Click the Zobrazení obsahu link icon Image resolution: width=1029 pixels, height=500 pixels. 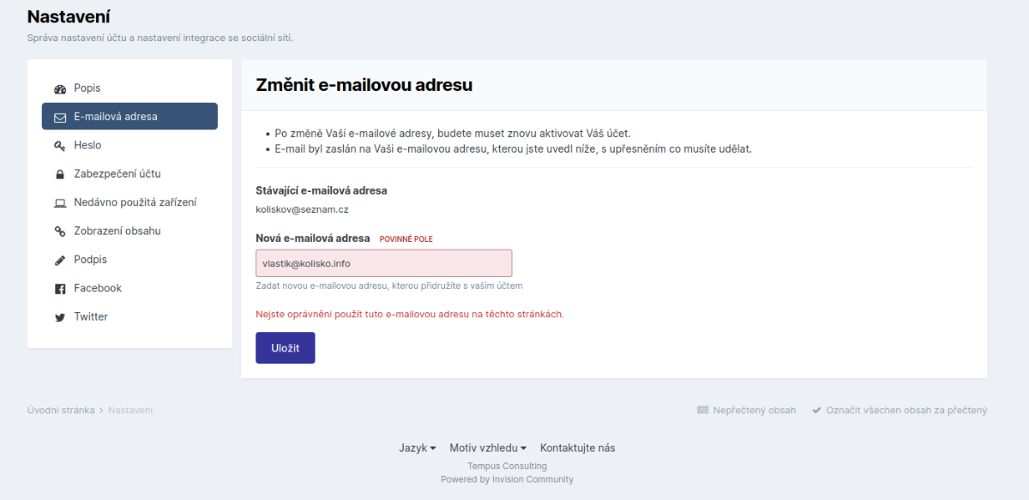coord(60,232)
